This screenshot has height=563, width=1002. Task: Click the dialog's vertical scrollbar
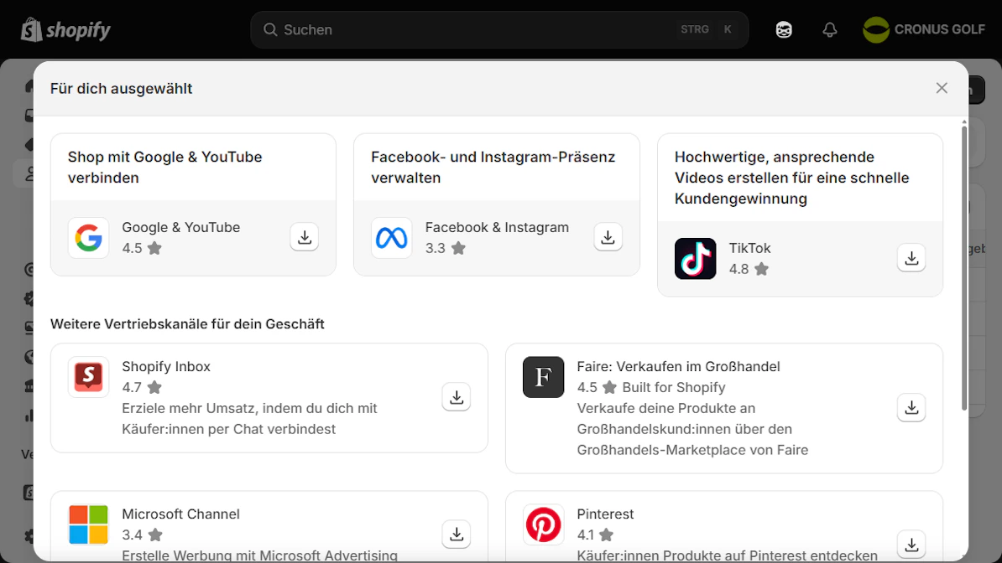(x=963, y=266)
